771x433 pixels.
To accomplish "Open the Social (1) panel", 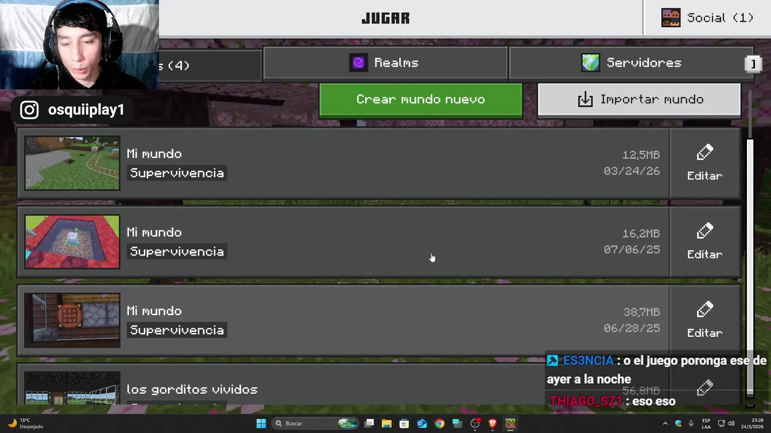I will [707, 18].
